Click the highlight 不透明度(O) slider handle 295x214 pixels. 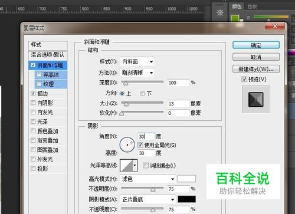(x=153, y=189)
